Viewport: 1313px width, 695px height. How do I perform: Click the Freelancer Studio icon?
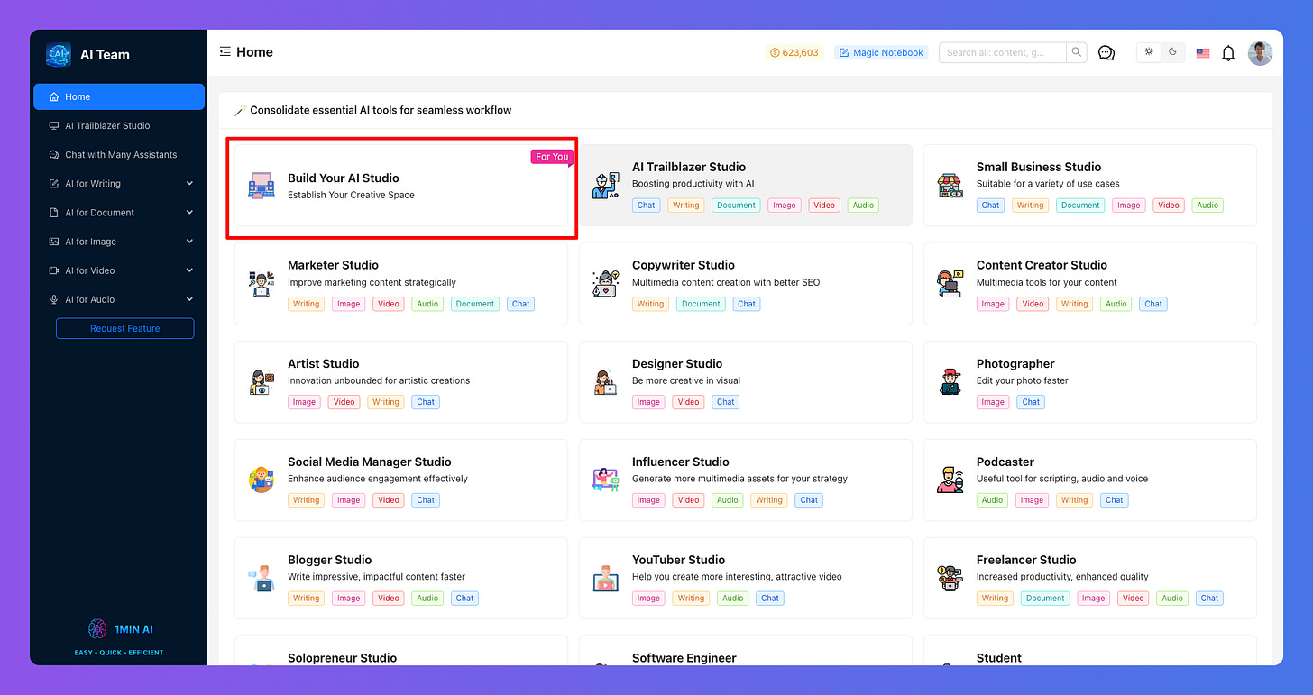point(950,578)
